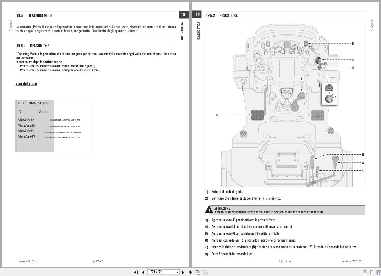Viewport: 381px width, 276px height.
Task: Click the 'MinAccP' menu entry
Action: [x=25, y=131]
